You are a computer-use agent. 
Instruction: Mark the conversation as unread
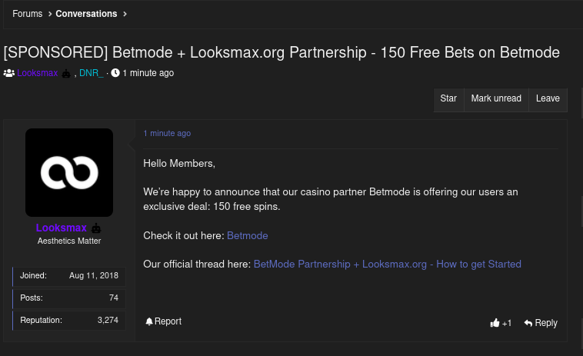496,98
